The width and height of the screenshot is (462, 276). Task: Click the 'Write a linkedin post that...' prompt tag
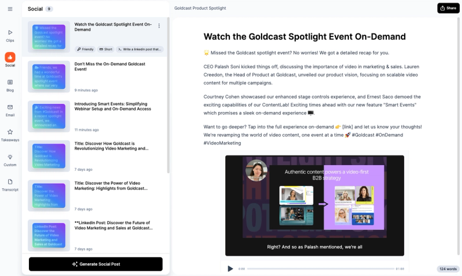pos(140,49)
